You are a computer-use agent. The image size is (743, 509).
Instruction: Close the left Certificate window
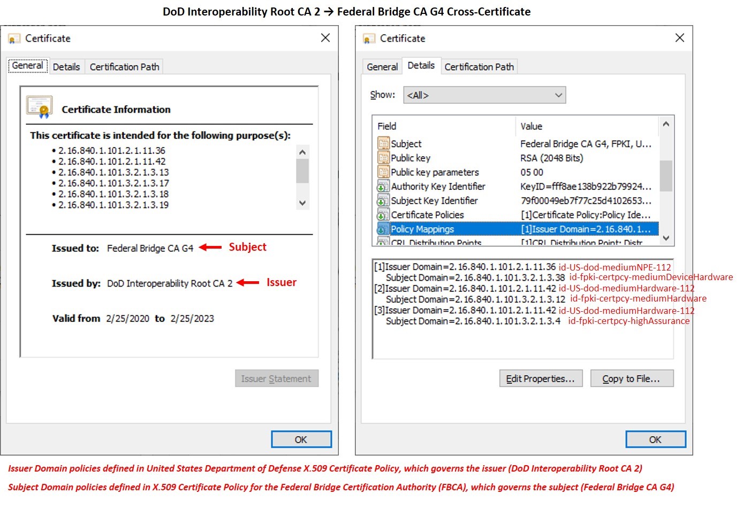[x=325, y=38]
